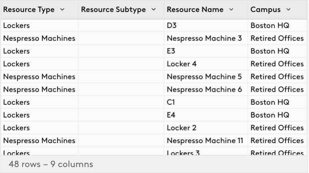Open the Resource Subtype column dropdown arrow
This screenshot has height=173, width=309.
(x=154, y=10)
